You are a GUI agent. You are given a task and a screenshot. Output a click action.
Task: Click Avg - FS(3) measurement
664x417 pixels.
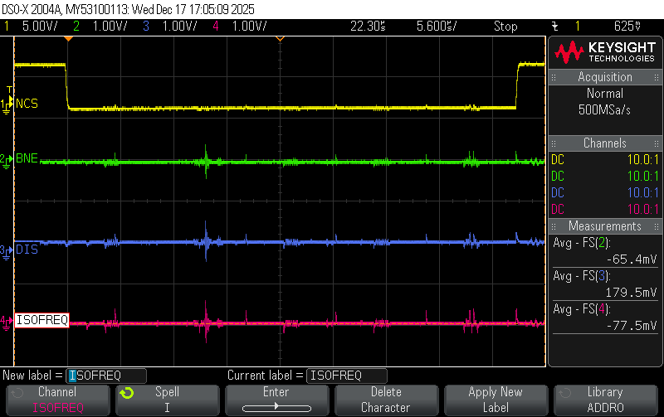[582, 276]
